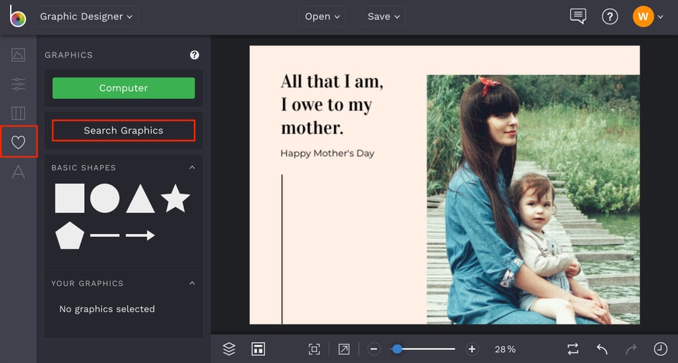Undo the last action

tap(603, 349)
